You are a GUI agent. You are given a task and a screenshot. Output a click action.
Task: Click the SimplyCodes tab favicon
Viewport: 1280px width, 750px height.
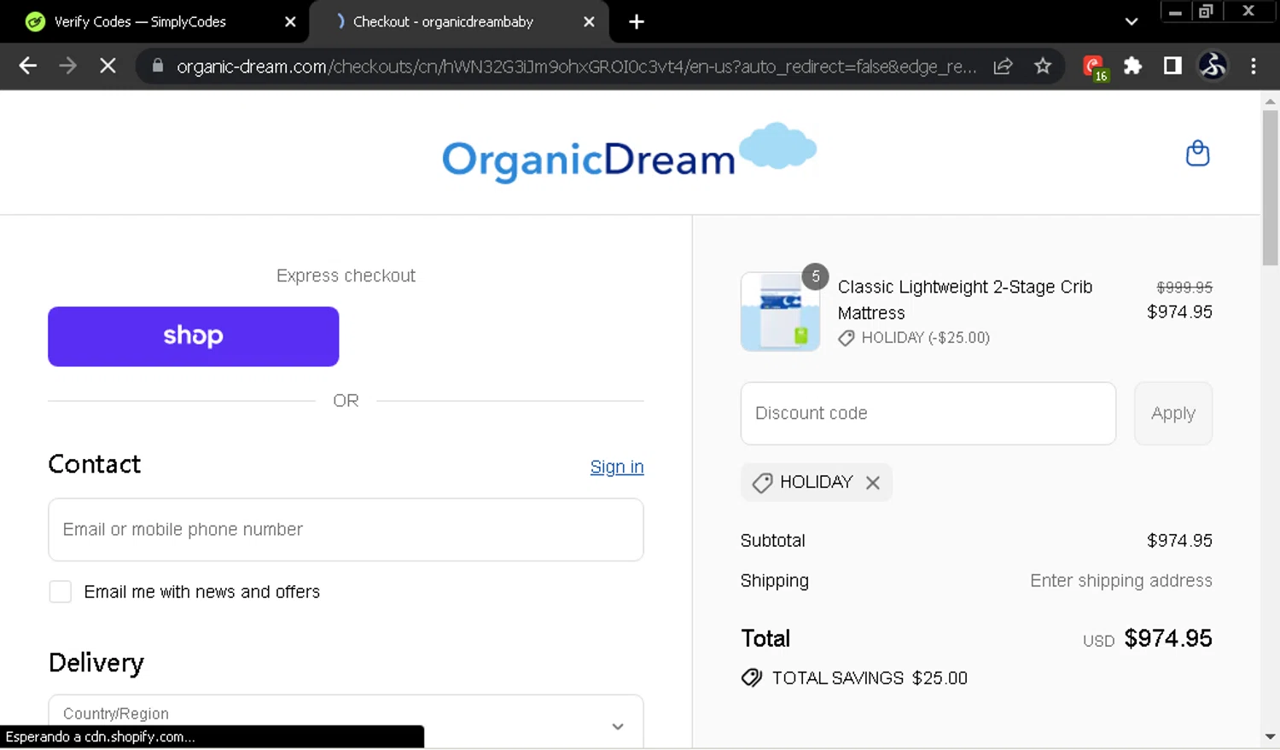click(35, 22)
